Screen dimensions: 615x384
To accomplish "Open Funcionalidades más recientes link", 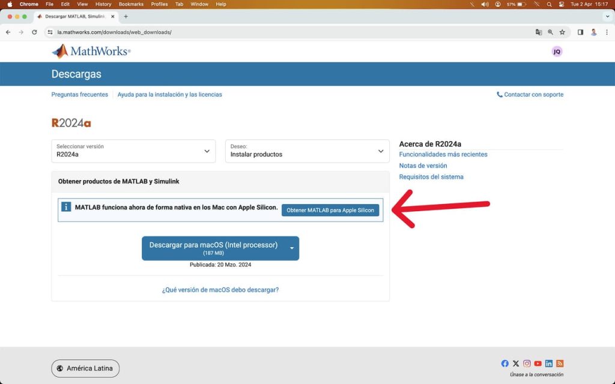I will click(443, 154).
